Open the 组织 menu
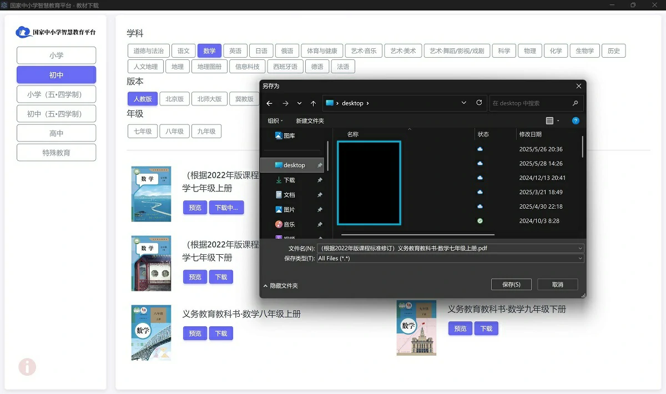Viewport: 666px width, 394px height. pos(275,120)
